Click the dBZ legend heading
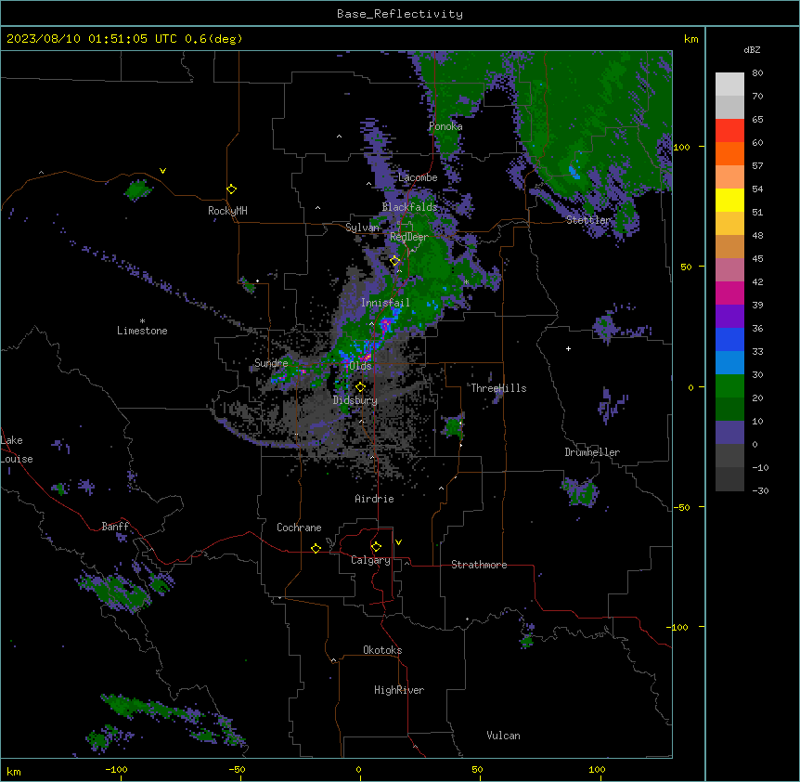 pos(752,49)
